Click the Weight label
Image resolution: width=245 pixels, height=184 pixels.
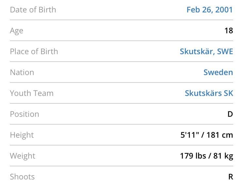(x=23, y=156)
